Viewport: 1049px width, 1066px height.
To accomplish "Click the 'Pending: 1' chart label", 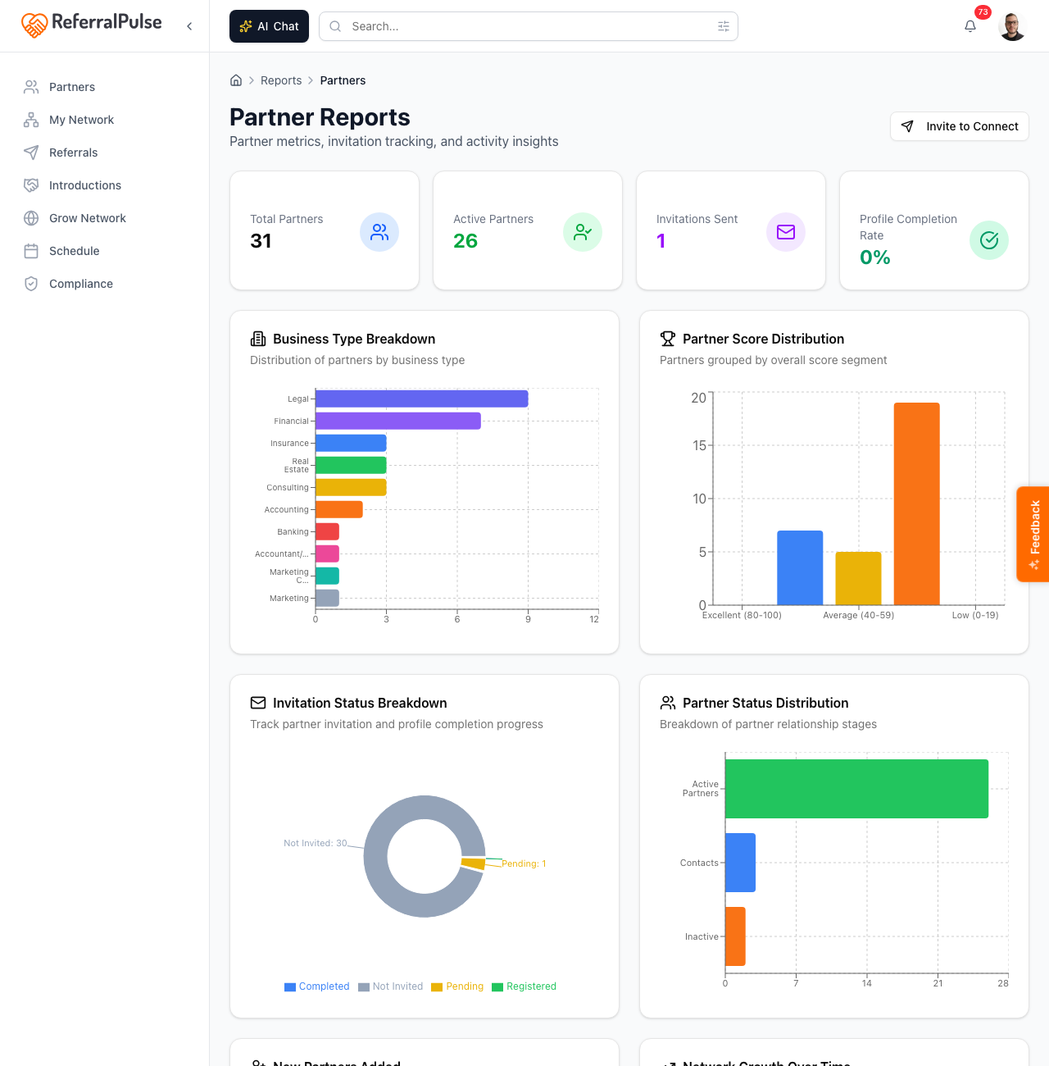I will pyautogui.click(x=524, y=863).
